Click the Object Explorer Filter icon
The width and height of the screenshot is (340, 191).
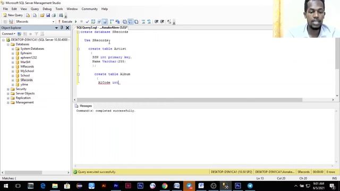(37, 34)
